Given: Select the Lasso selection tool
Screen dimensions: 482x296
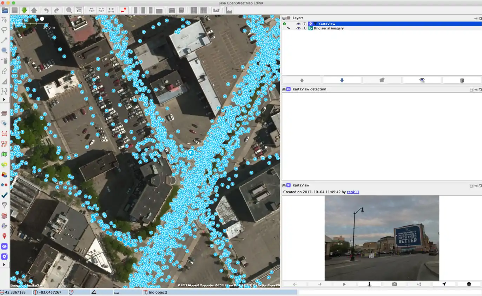Looking at the screenshot, I should click(x=4, y=30).
